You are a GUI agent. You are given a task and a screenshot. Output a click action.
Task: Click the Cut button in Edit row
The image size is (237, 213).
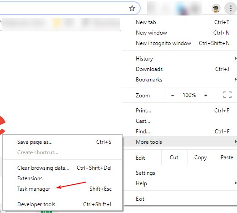coord(174,157)
